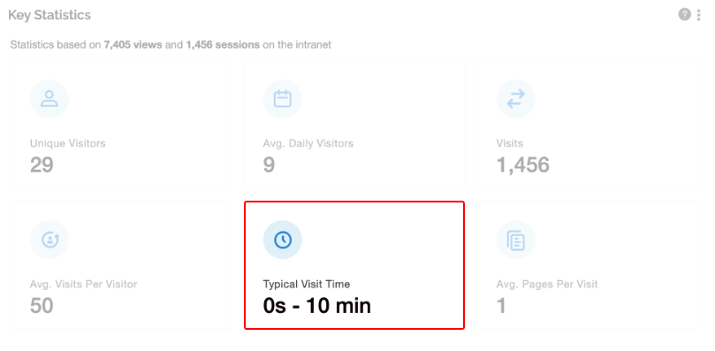
Task: Click the help question mark icon
Action: click(684, 15)
